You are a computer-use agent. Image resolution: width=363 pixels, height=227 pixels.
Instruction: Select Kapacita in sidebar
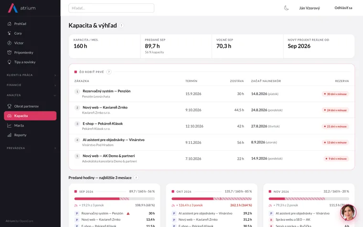pyautogui.click(x=30, y=116)
